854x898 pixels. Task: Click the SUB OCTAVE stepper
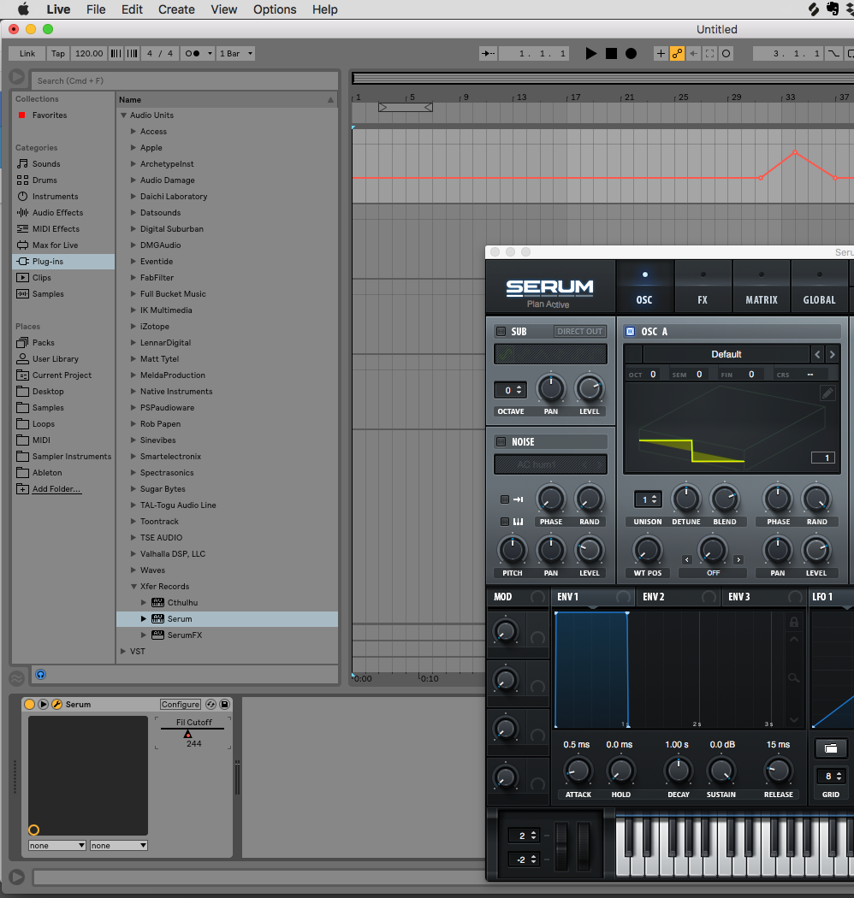[x=510, y=390]
